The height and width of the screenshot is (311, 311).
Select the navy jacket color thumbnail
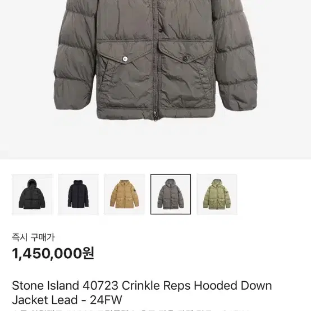point(78,194)
